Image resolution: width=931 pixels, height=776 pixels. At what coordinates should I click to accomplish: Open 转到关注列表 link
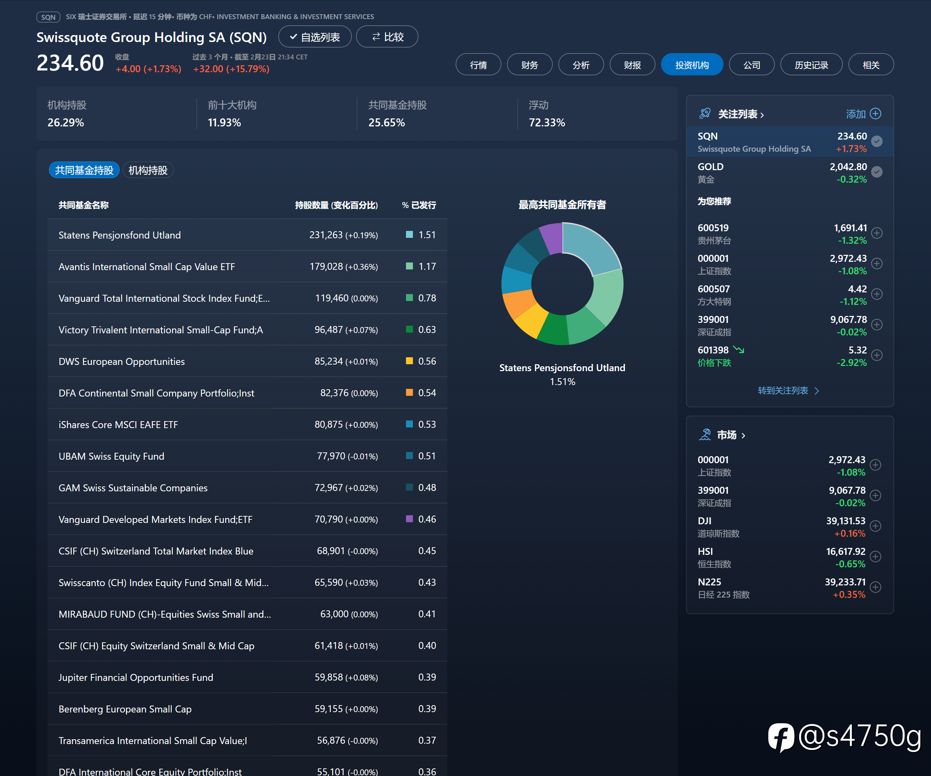coord(788,391)
